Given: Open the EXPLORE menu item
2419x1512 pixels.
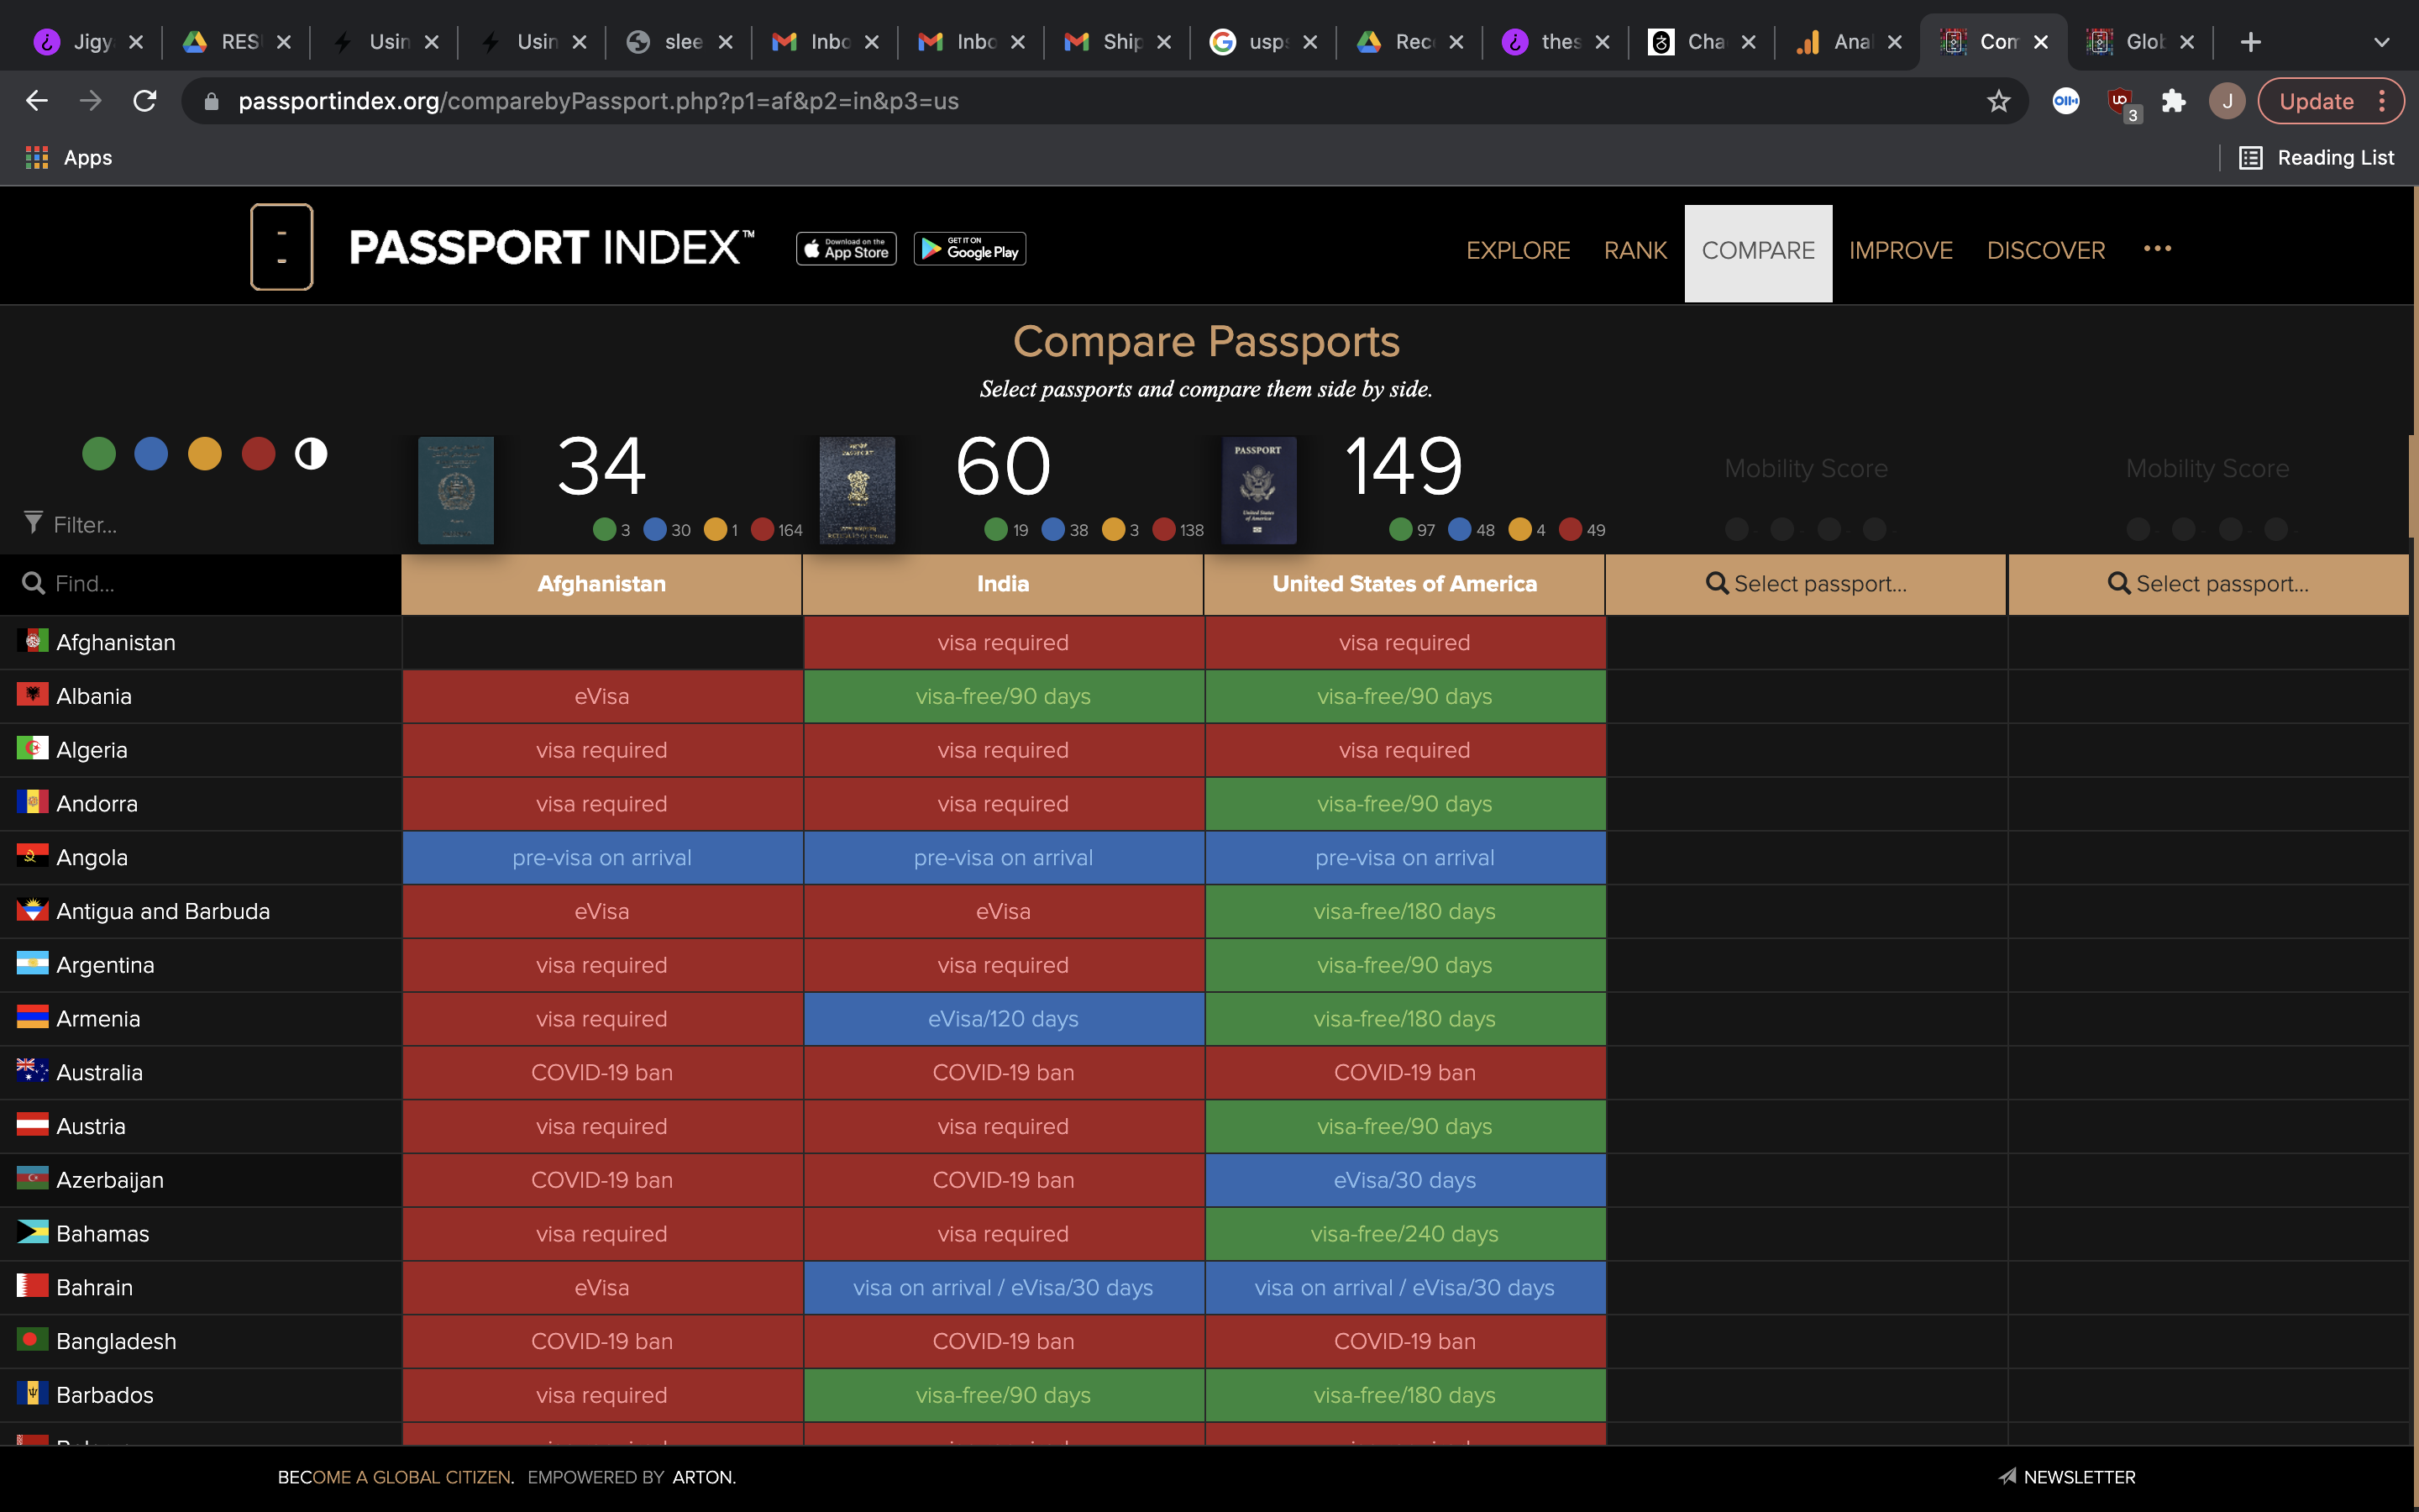Looking at the screenshot, I should tap(1518, 250).
